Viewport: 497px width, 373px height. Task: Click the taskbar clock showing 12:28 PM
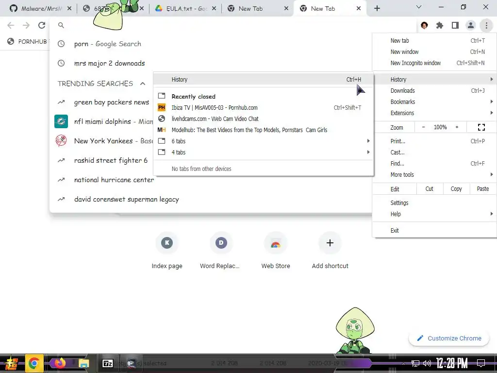(452, 363)
